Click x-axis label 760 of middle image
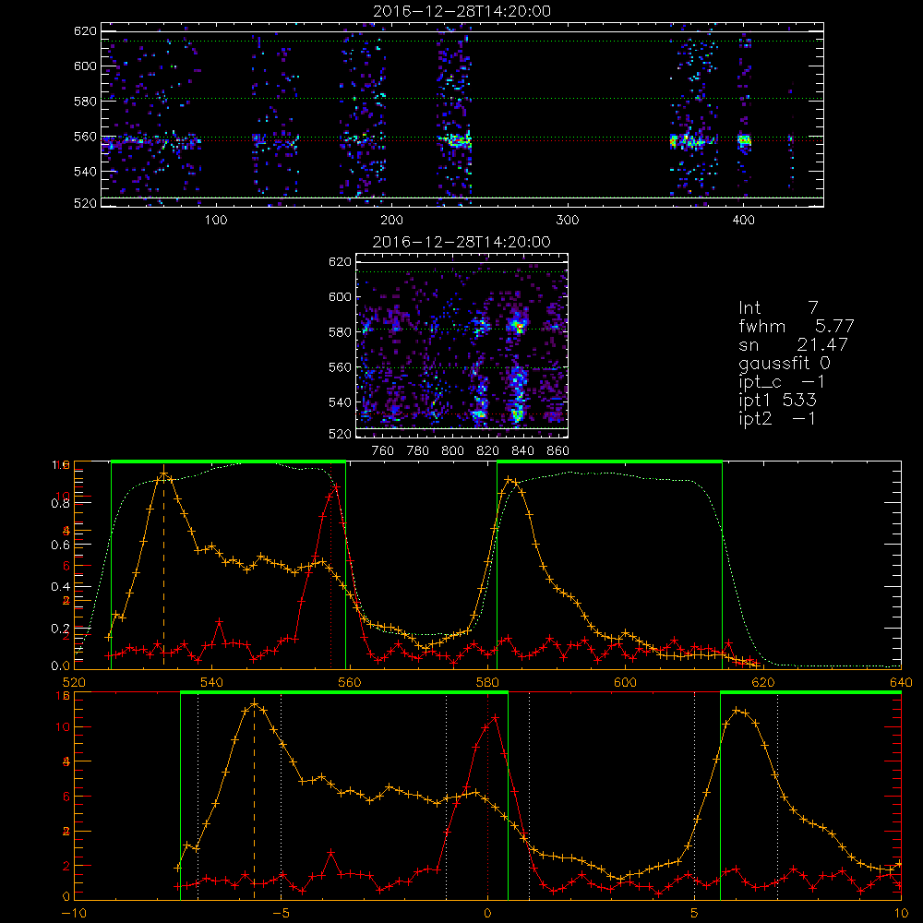This screenshot has width=923, height=923. 383,451
